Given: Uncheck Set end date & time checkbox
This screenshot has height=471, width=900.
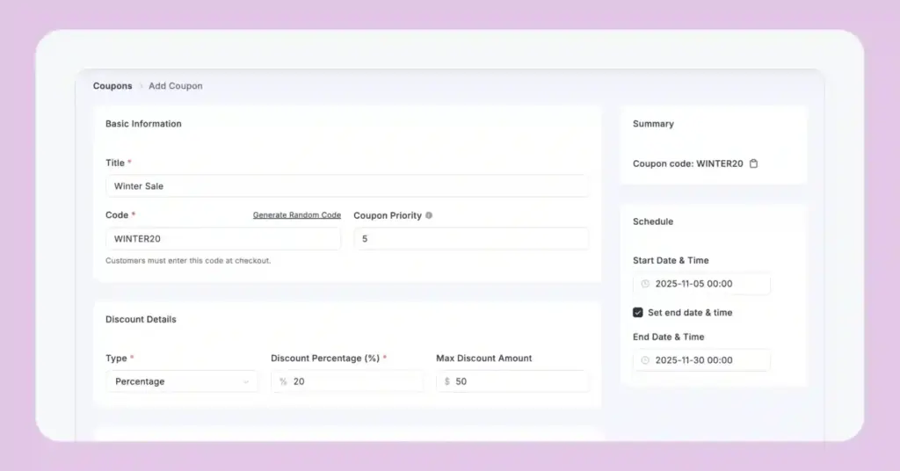Looking at the screenshot, I should [638, 313].
